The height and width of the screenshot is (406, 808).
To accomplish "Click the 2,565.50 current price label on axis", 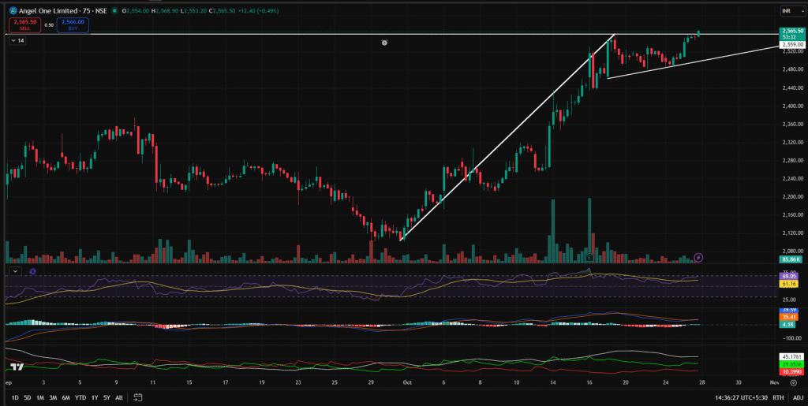I will [x=791, y=30].
